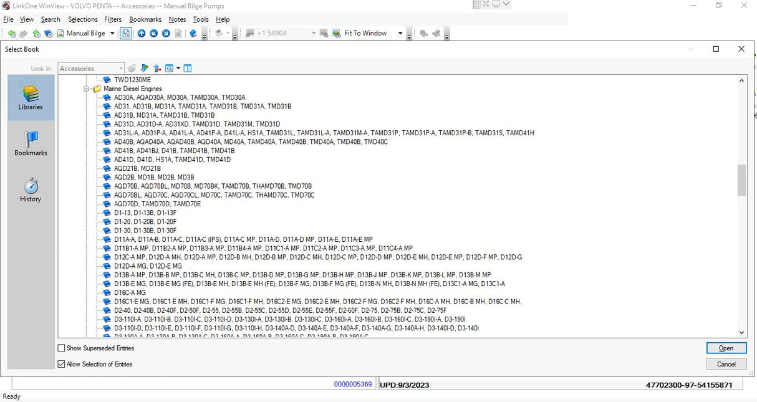Click the up one level folder icon
Viewport: 757px width, 402px height.
coord(157,69)
